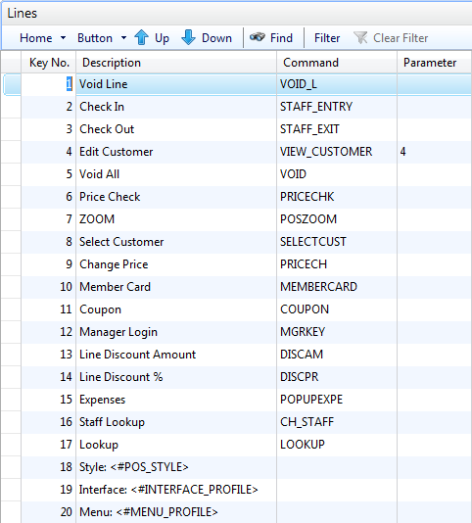Click the blue Up arrow icon
472x523 pixels.
(141, 37)
